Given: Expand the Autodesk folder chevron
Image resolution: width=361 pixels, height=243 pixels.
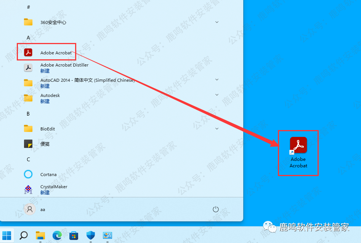Looking at the screenshot, I should tap(217, 95).
